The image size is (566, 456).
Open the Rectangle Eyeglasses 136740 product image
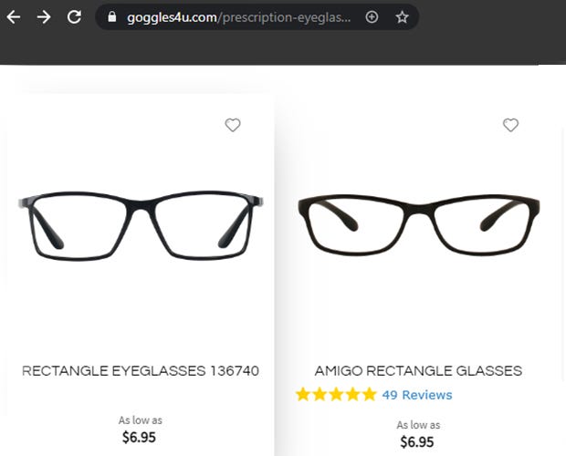pos(140,223)
